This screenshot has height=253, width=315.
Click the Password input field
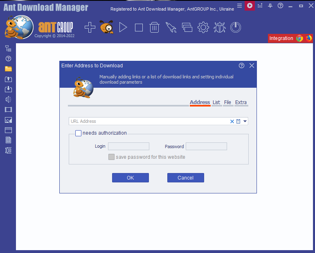[x=206, y=146]
